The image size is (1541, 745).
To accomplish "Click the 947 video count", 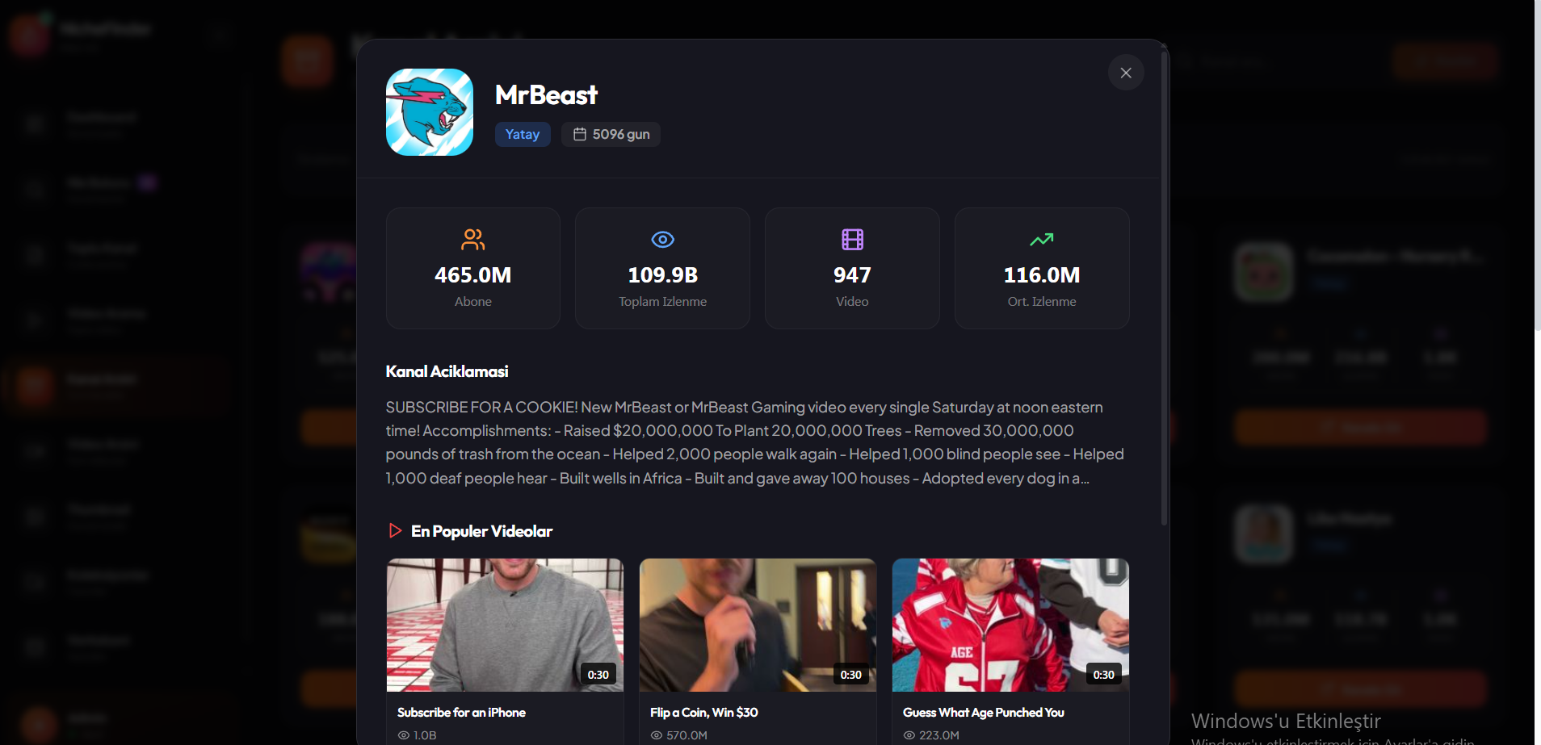I will (x=852, y=275).
